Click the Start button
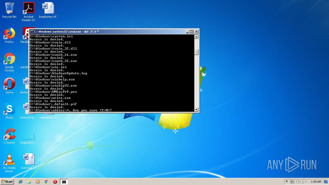Image resolution: width=329 pixels, height=185 pixels. [x=7, y=181]
